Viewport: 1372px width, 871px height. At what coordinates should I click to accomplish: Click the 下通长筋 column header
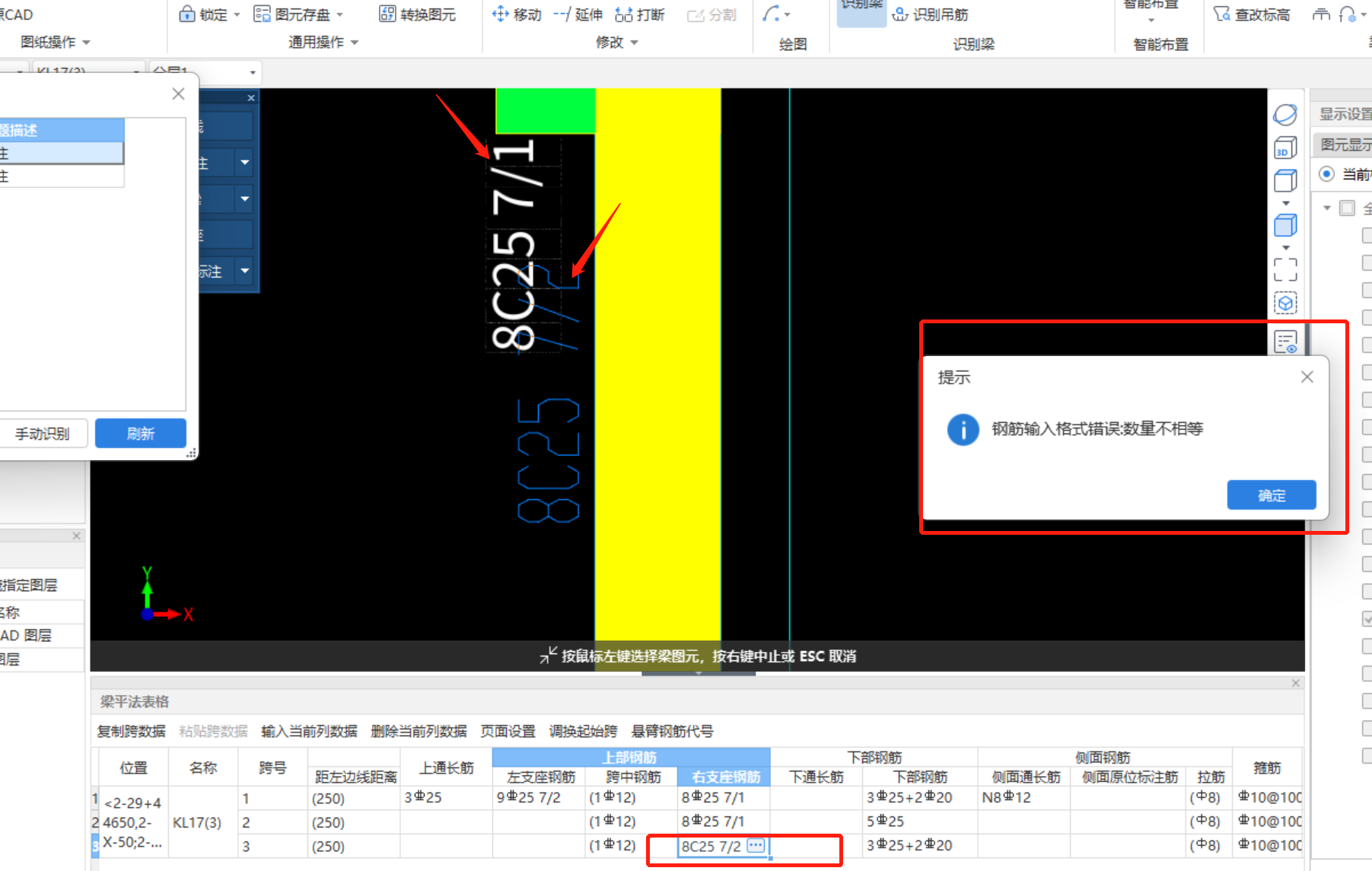point(817,777)
